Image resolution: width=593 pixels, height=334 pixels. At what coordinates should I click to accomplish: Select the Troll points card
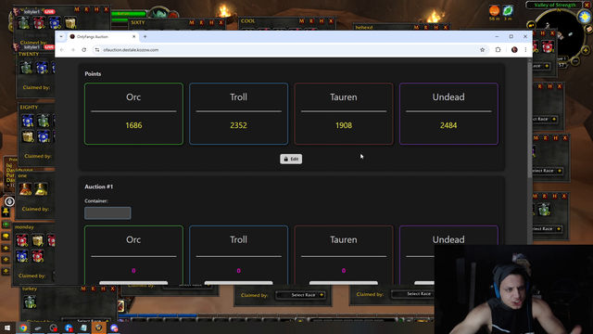(239, 113)
